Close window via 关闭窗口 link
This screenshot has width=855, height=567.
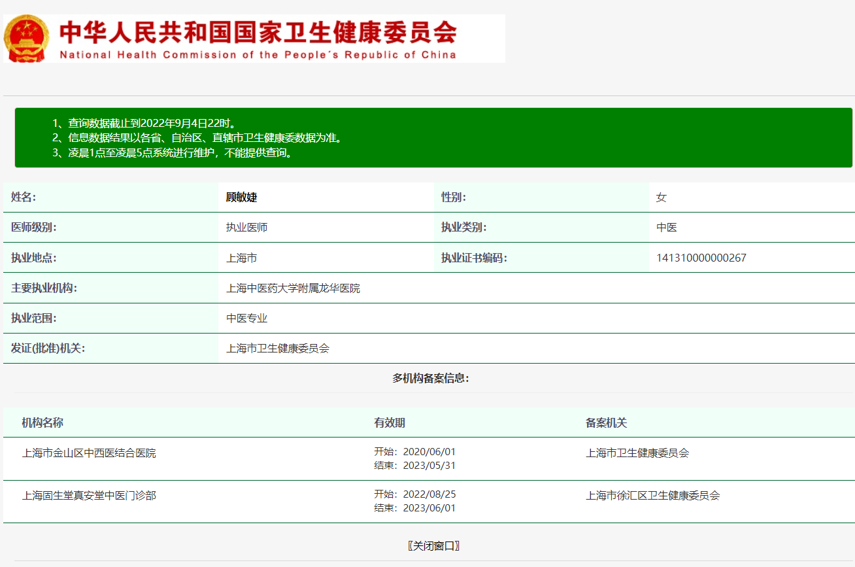433,545
